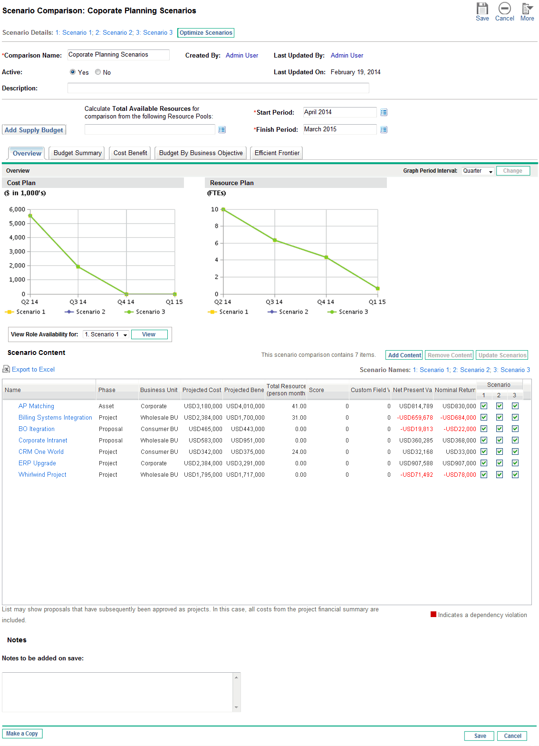Select the No radio button for Active
The image size is (539, 746).
click(98, 72)
